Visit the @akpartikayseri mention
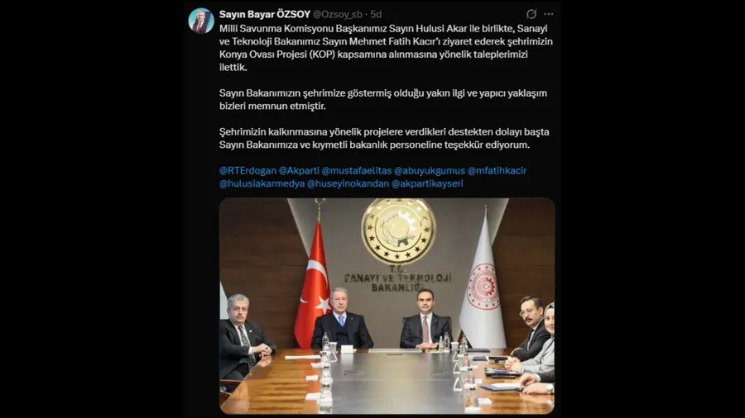Viewport: 745px width, 418px height. pos(427,183)
